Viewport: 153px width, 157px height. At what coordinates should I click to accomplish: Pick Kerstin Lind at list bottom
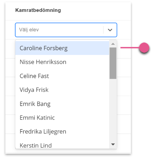click(x=62, y=143)
